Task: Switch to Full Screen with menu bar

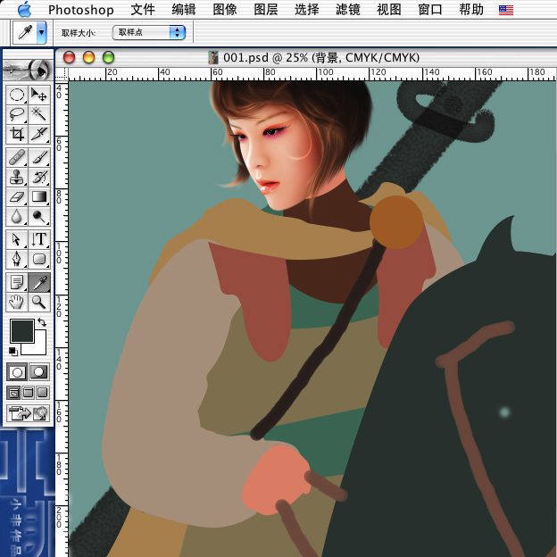Action: (28, 393)
